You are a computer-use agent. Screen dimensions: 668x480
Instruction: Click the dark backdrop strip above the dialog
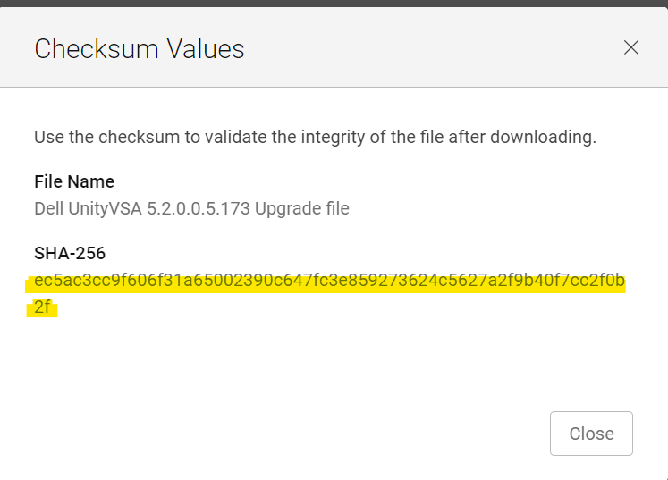tap(334, 3)
